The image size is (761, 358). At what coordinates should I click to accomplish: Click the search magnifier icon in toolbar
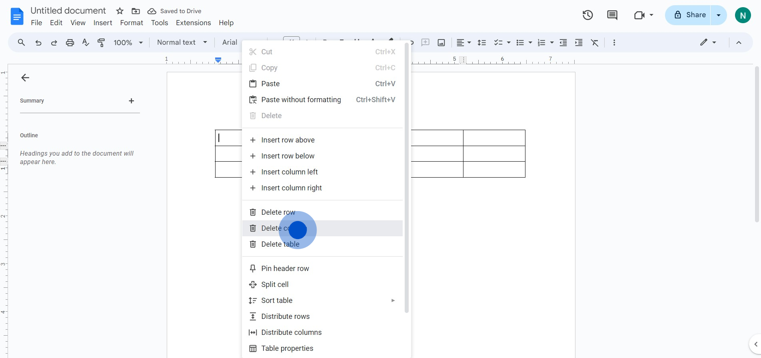(22, 42)
